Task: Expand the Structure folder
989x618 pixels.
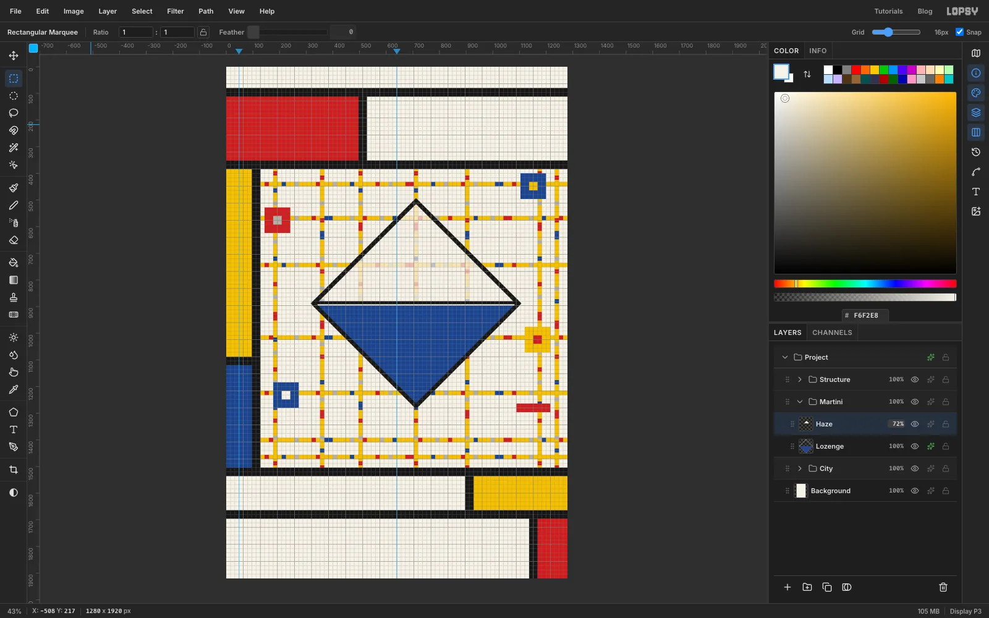Action: 800,379
